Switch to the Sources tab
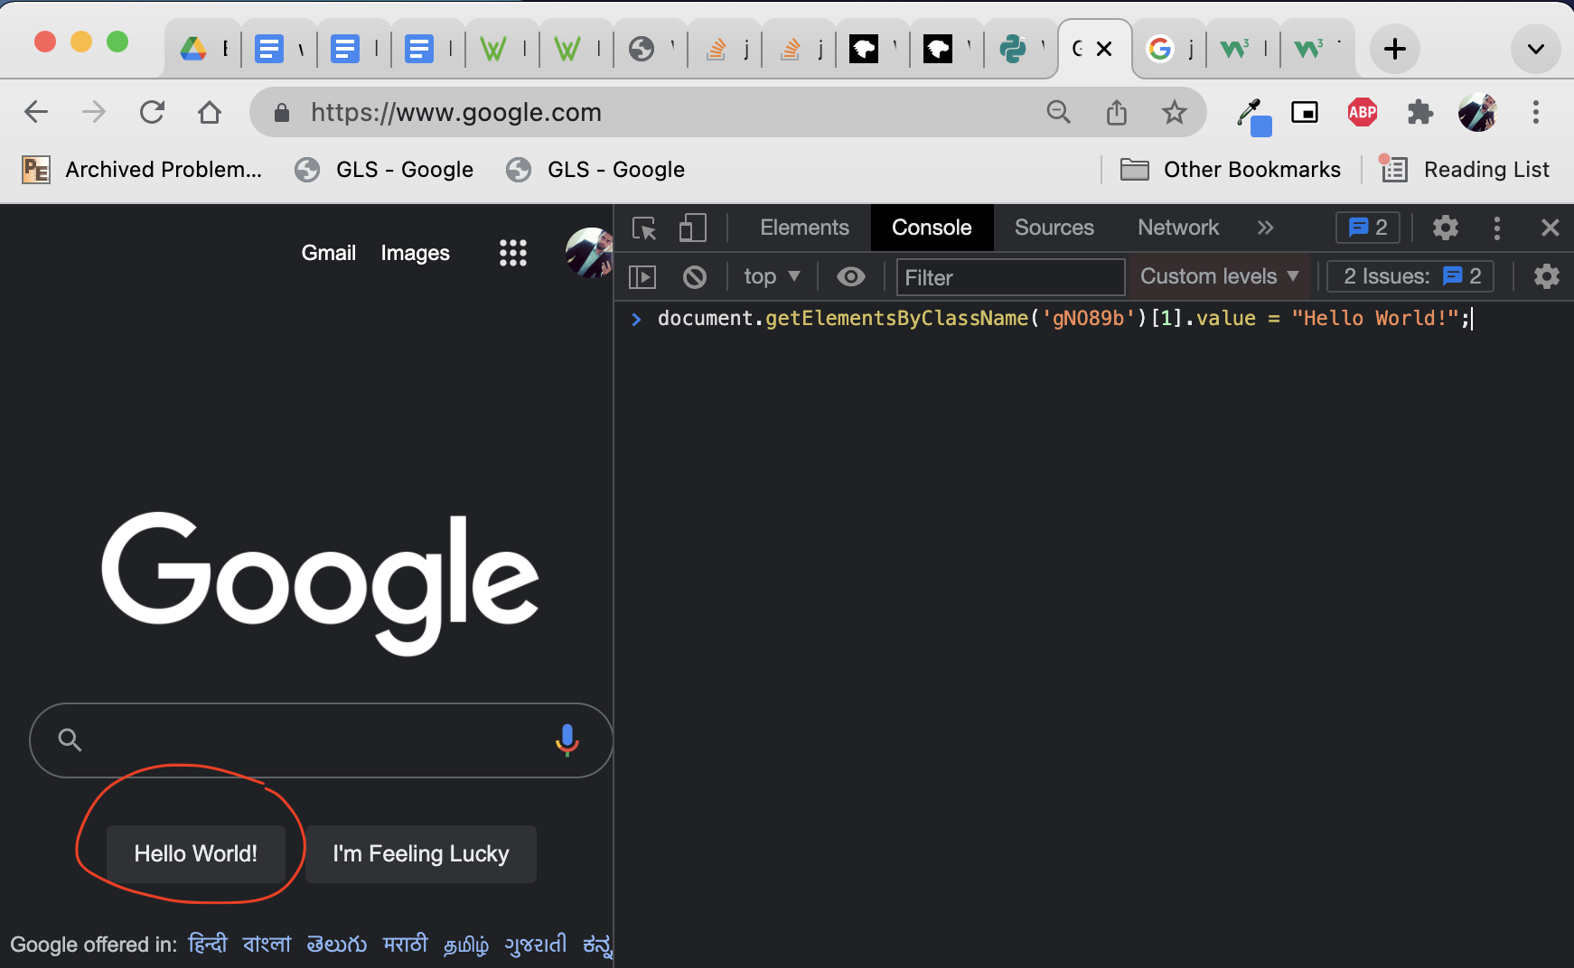This screenshot has width=1574, height=968. click(x=1054, y=228)
